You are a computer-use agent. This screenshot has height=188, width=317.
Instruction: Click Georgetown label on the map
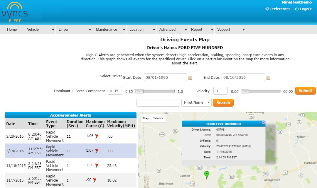[272, 180]
